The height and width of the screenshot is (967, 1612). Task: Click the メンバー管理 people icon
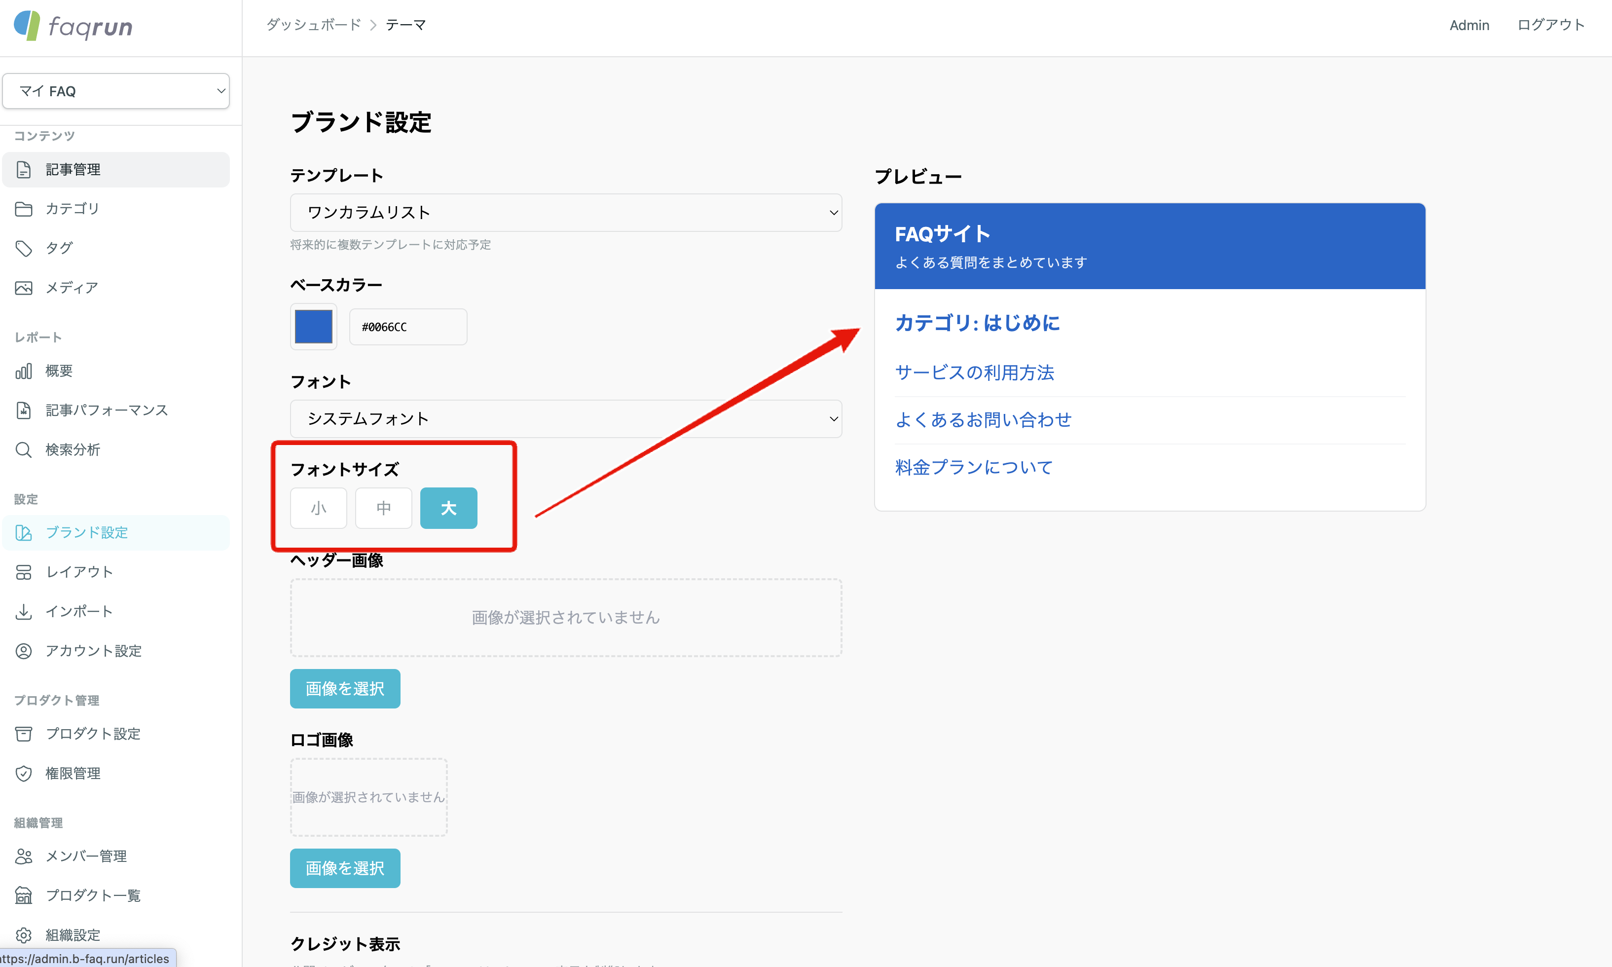pos(24,856)
